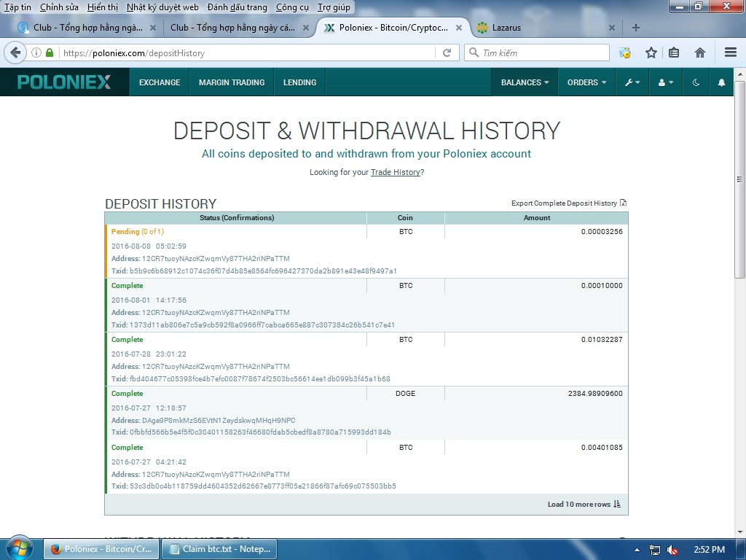Click the taskbar clock 2:52 PM

[709, 550]
